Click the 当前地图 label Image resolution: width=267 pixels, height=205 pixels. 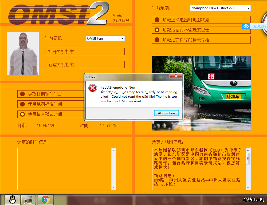161,8
